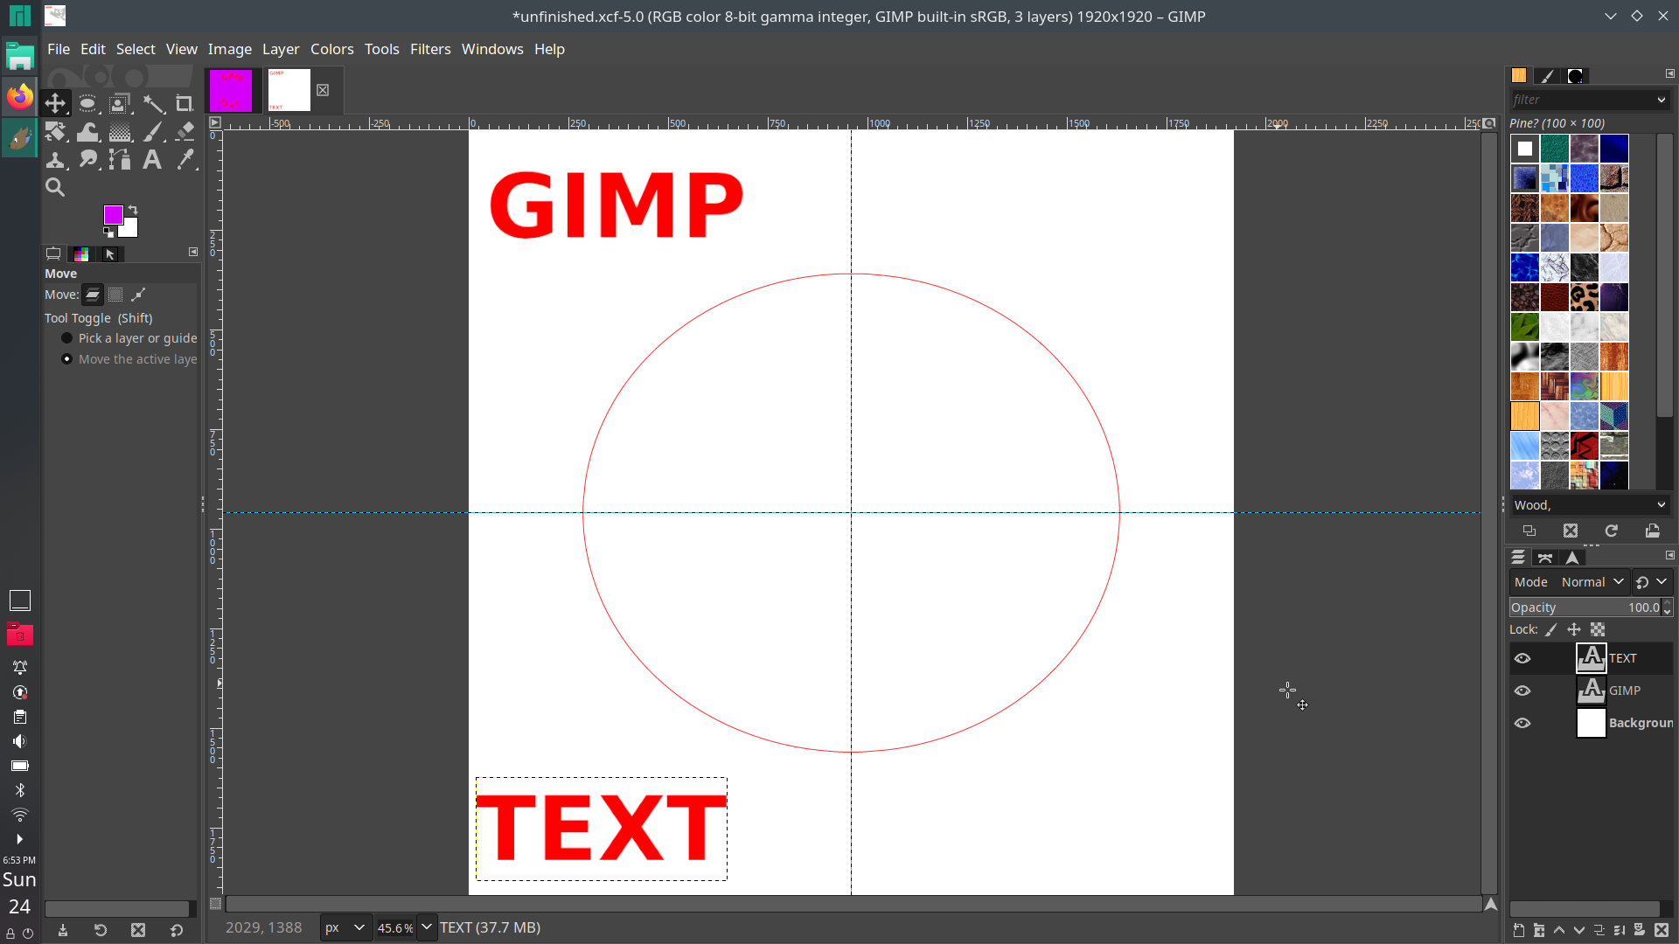Select the Ellipse Select tool

[x=87, y=104]
